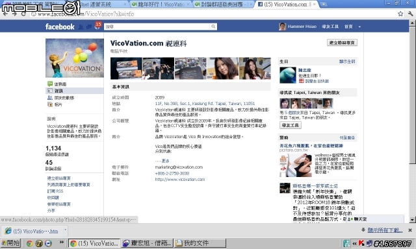
Task: Click 尋友工具 button under Taipei friends
Action: click(x=291, y=125)
